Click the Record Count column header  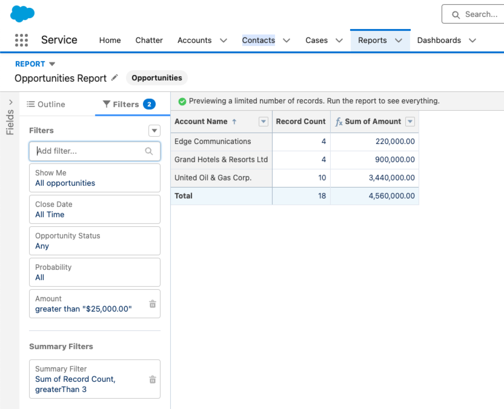click(x=301, y=122)
